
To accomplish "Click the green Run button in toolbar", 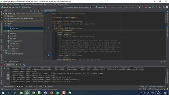I will (x=127, y=7).
